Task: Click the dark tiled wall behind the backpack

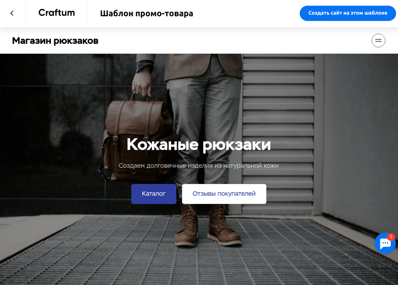Action: pyautogui.click(x=50, y=133)
